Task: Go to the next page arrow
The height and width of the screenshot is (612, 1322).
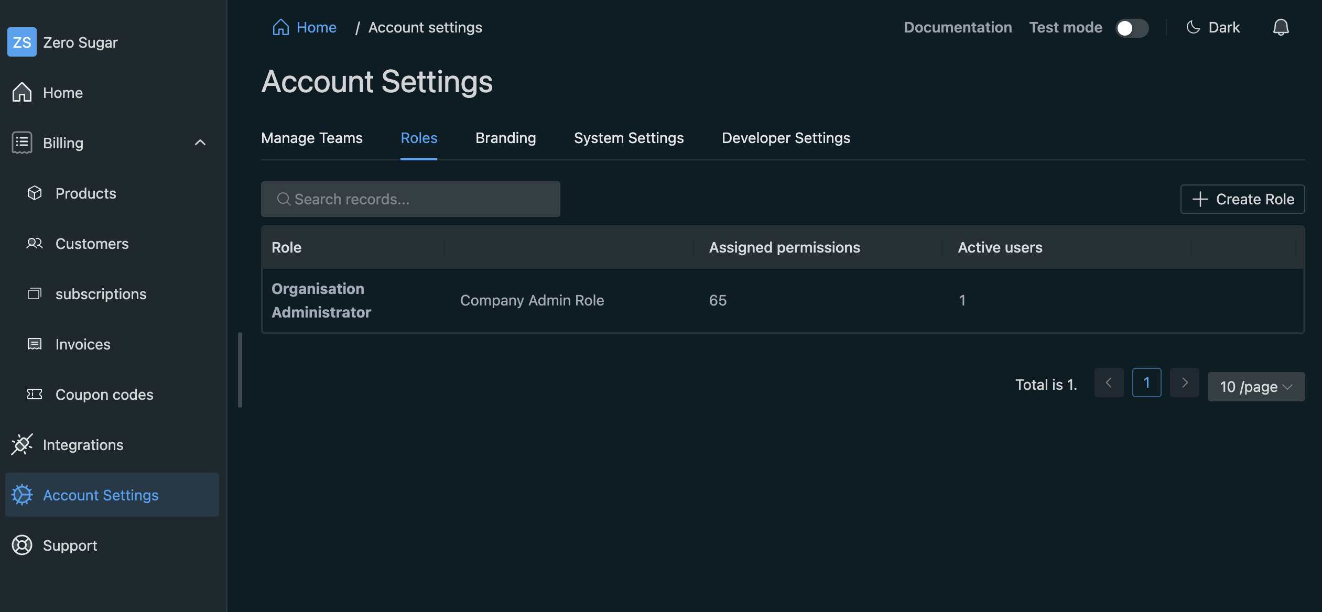Action: coord(1184,383)
